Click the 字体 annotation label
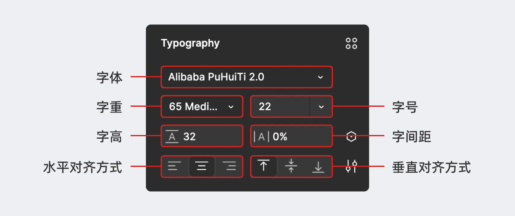Viewport: 515px width, 216px height. point(109,77)
